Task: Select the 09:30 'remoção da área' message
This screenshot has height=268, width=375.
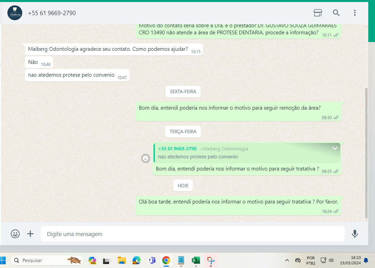Action: 238,112
